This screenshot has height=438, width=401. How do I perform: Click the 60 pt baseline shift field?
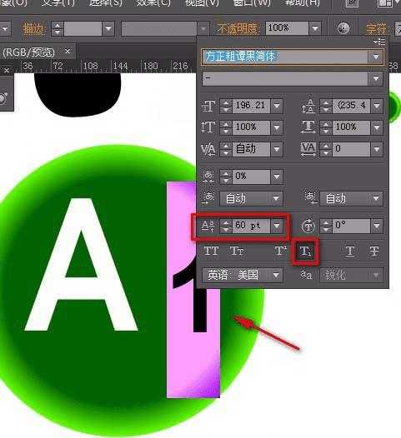point(251,226)
